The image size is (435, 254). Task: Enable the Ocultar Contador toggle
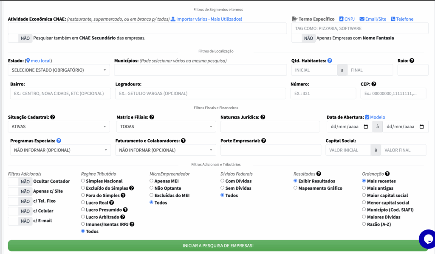[x=20, y=182]
